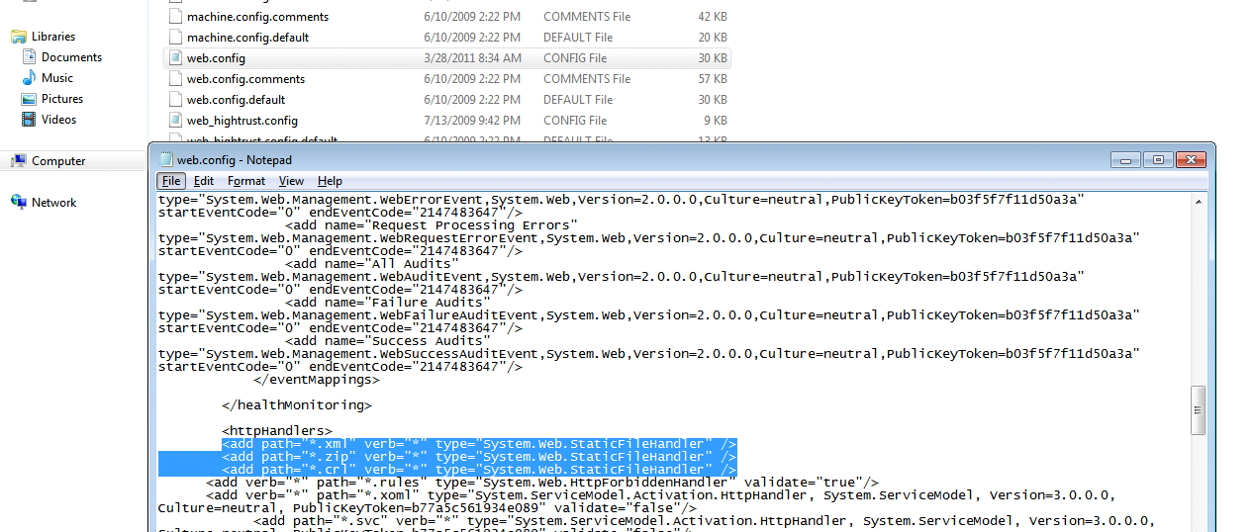The height and width of the screenshot is (532, 1254).
Task: Click the Music library icon
Action: click(x=31, y=78)
